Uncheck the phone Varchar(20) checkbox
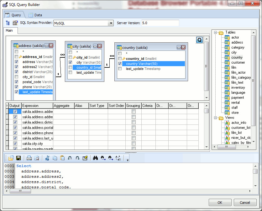 coord(16,87)
